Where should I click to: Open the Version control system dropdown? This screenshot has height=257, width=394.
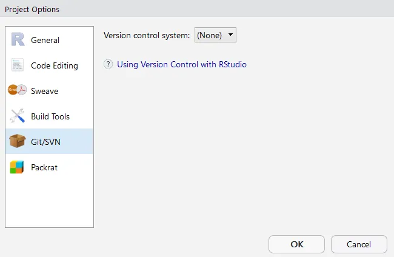215,35
